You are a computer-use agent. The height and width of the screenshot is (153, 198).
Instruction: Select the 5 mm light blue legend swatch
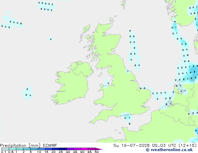point(34,149)
